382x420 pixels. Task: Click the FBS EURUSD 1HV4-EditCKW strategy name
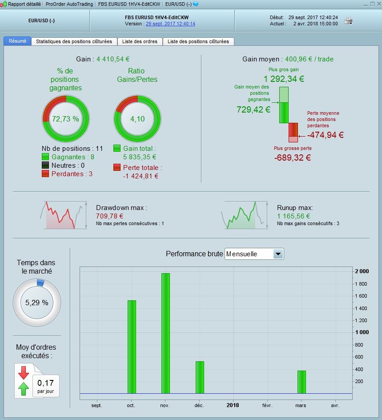coord(157,17)
